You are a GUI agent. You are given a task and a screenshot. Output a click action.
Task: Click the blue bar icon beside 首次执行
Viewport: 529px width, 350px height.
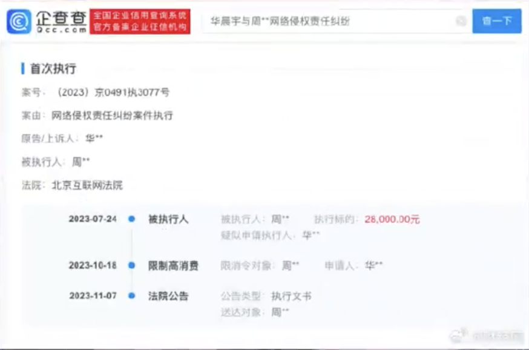tap(23, 68)
